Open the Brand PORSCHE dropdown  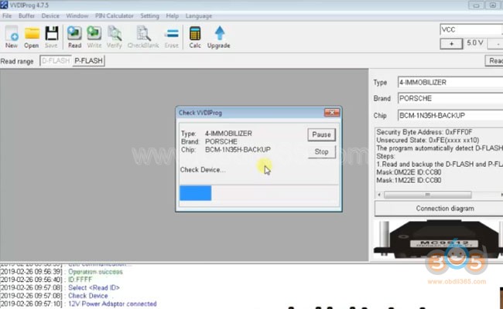(x=450, y=98)
